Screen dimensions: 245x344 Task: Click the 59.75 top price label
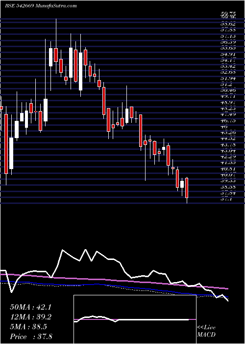click(x=227, y=14)
